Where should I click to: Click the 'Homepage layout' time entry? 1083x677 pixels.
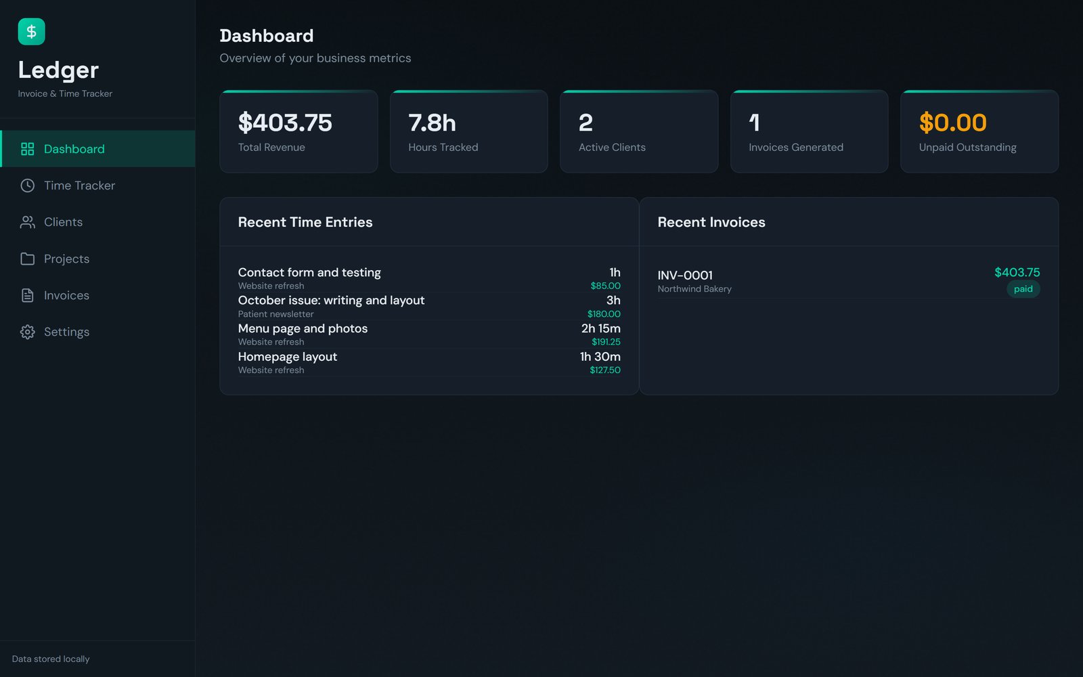pos(429,363)
